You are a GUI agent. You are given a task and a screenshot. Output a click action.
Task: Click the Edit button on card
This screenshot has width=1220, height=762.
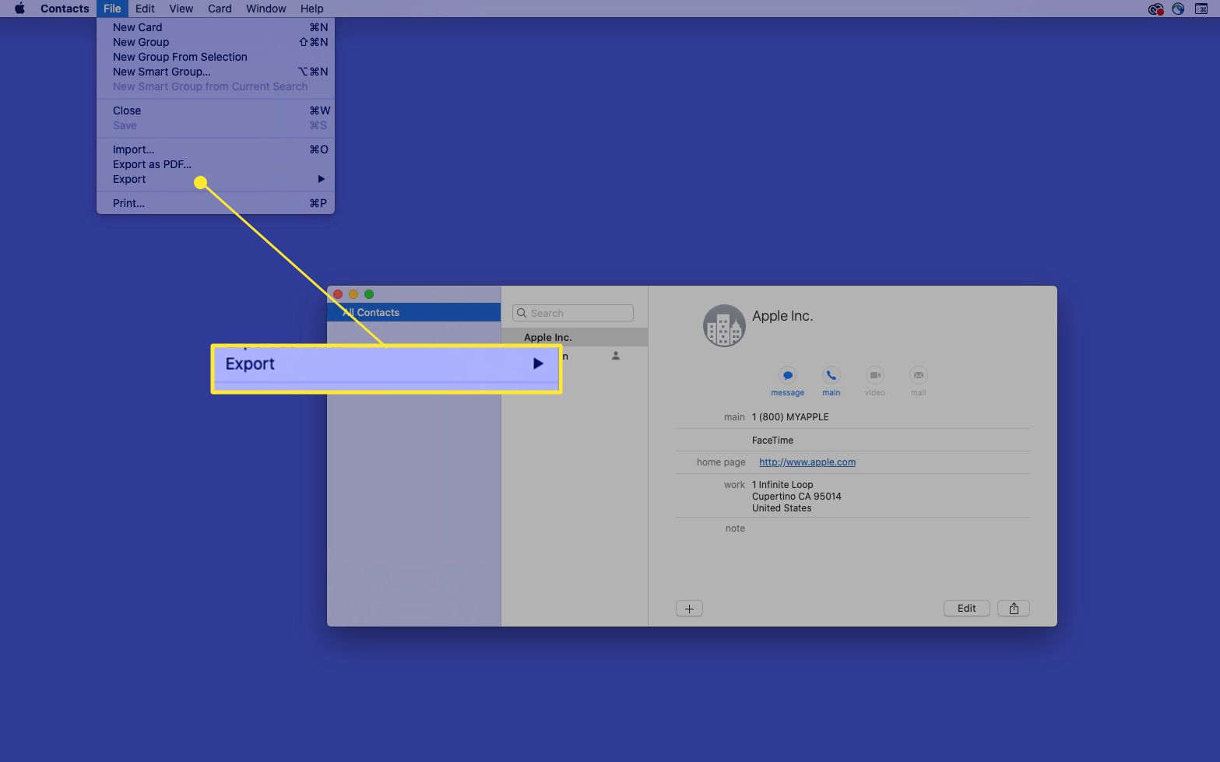tap(967, 609)
